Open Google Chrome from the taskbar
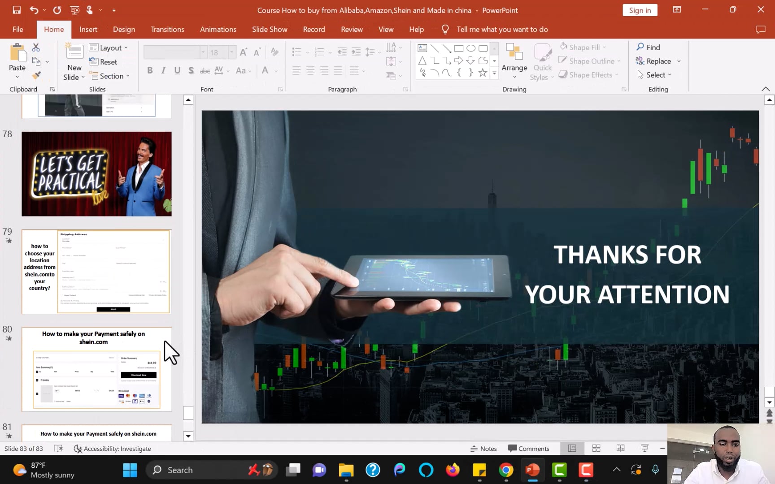Screen dimensions: 775x484 [x=506, y=470]
